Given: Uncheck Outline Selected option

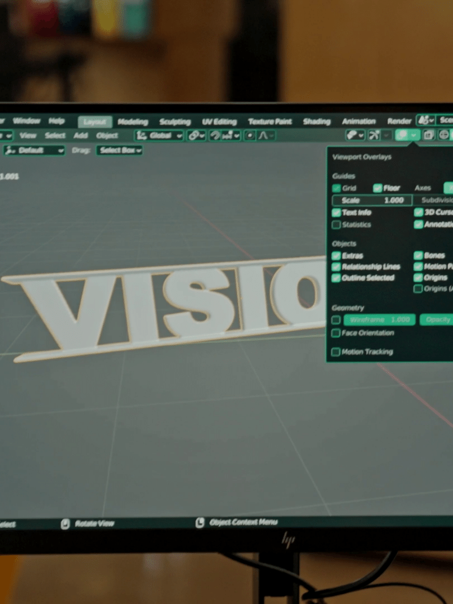Looking at the screenshot, I should (336, 278).
